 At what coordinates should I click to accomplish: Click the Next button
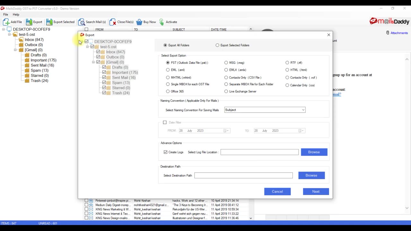[316, 192]
